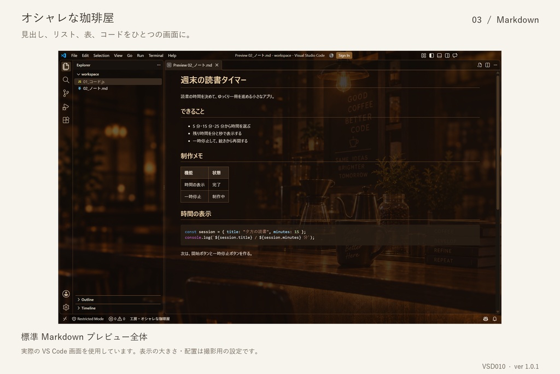This screenshot has width=560, height=374.
Task: Click the heading できること
Action: pos(192,112)
